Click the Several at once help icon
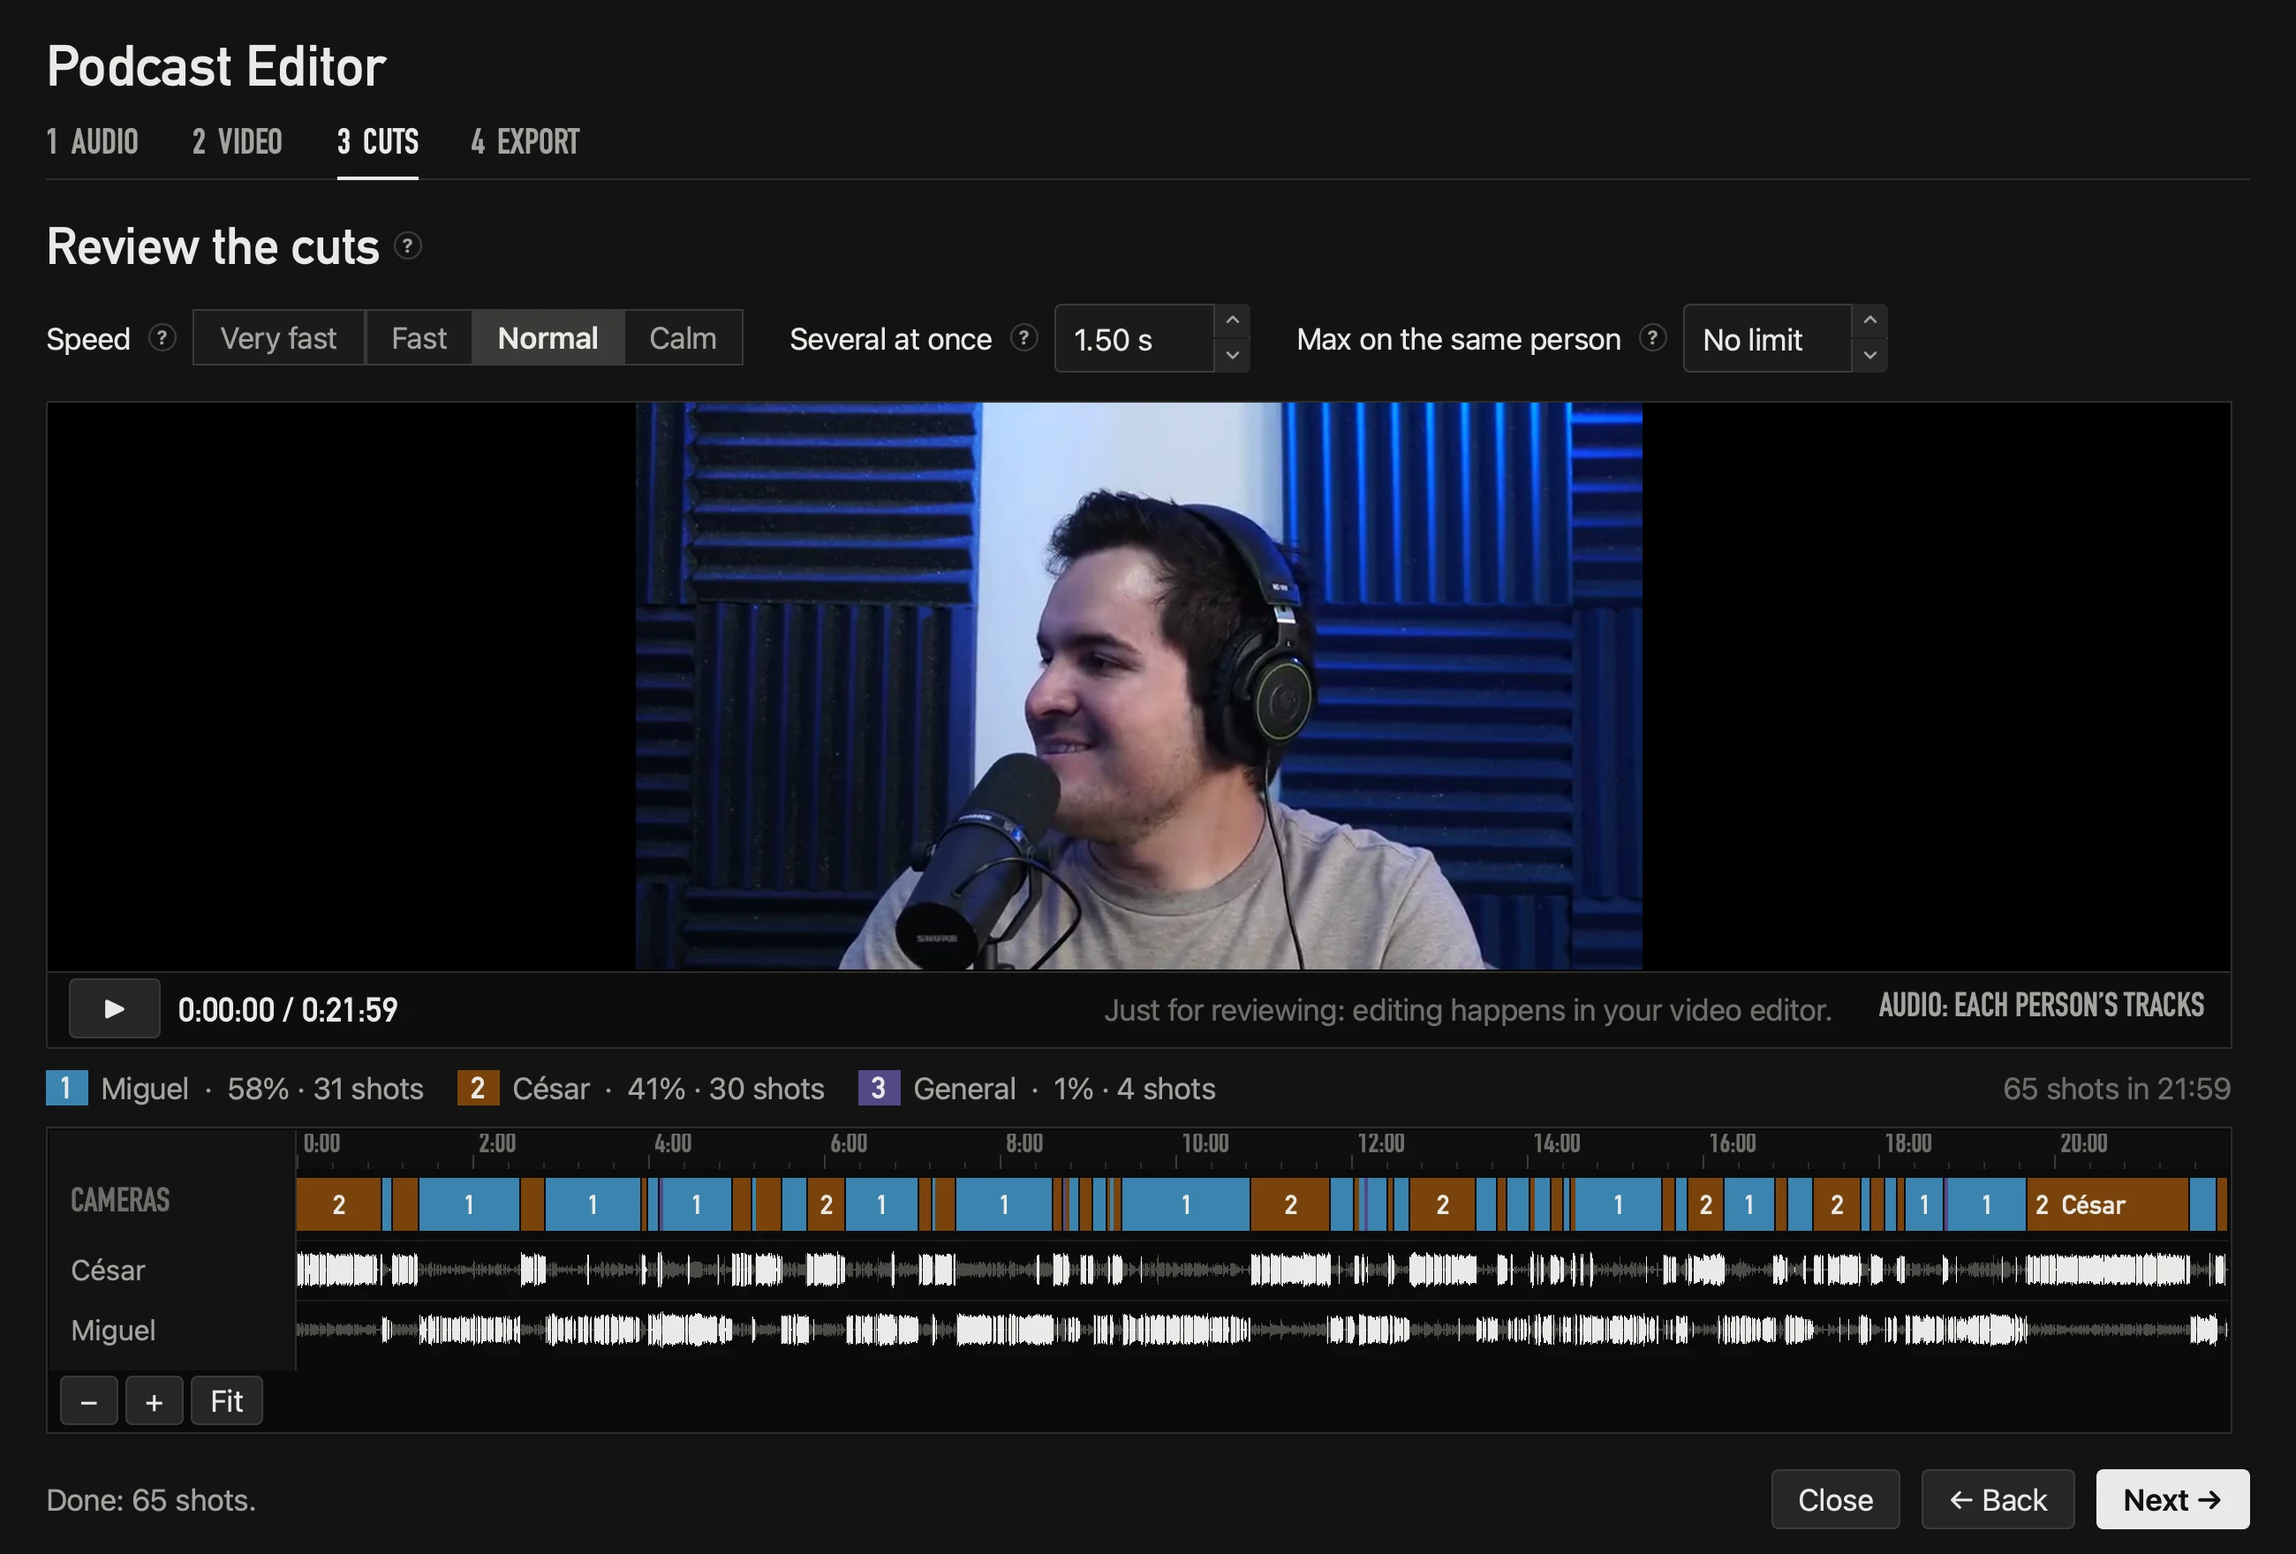This screenshot has height=1554, width=2296. (1023, 338)
